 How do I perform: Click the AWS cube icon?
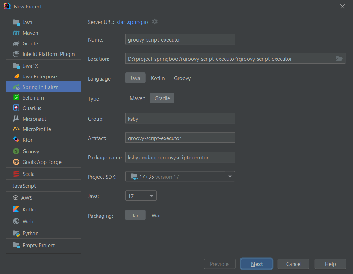pyautogui.click(x=15, y=198)
